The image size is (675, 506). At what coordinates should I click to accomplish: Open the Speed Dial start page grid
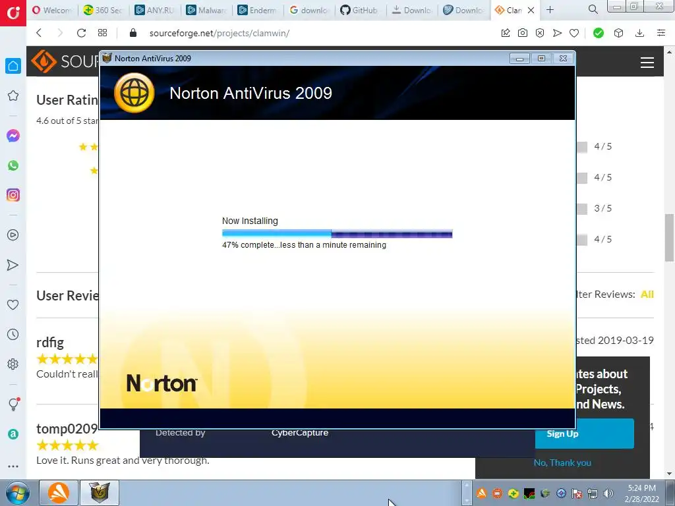tap(102, 33)
